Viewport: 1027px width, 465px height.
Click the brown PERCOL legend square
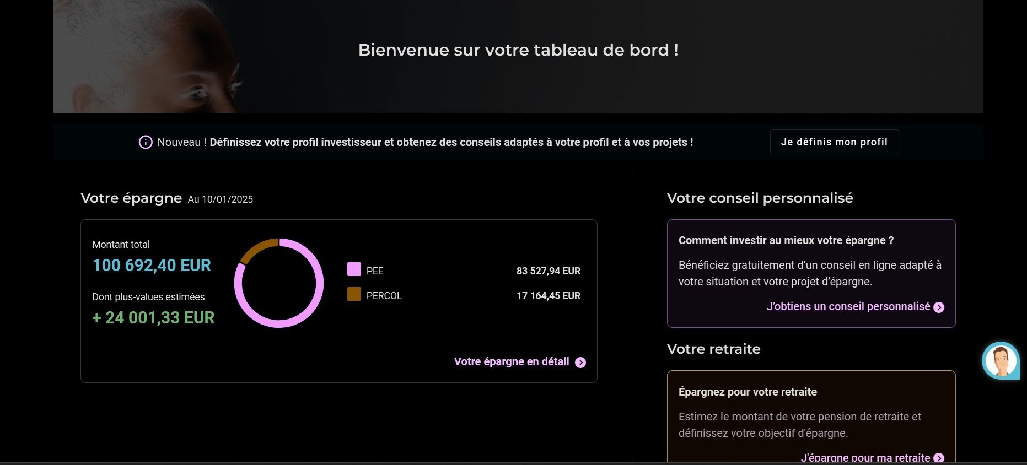[x=354, y=294]
